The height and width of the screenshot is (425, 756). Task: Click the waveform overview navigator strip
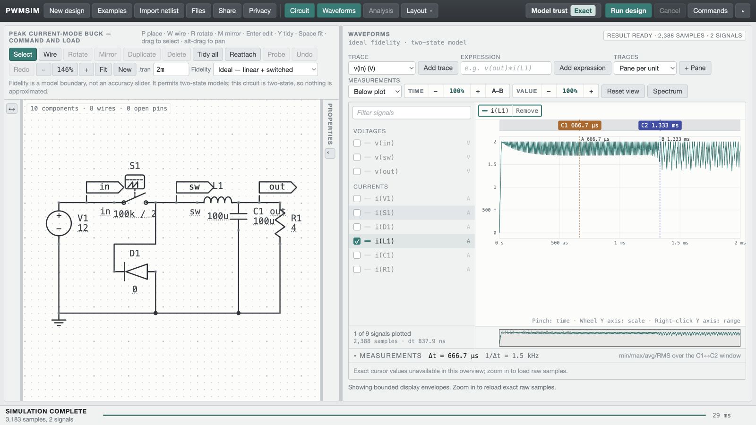pyautogui.click(x=619, y=338)
